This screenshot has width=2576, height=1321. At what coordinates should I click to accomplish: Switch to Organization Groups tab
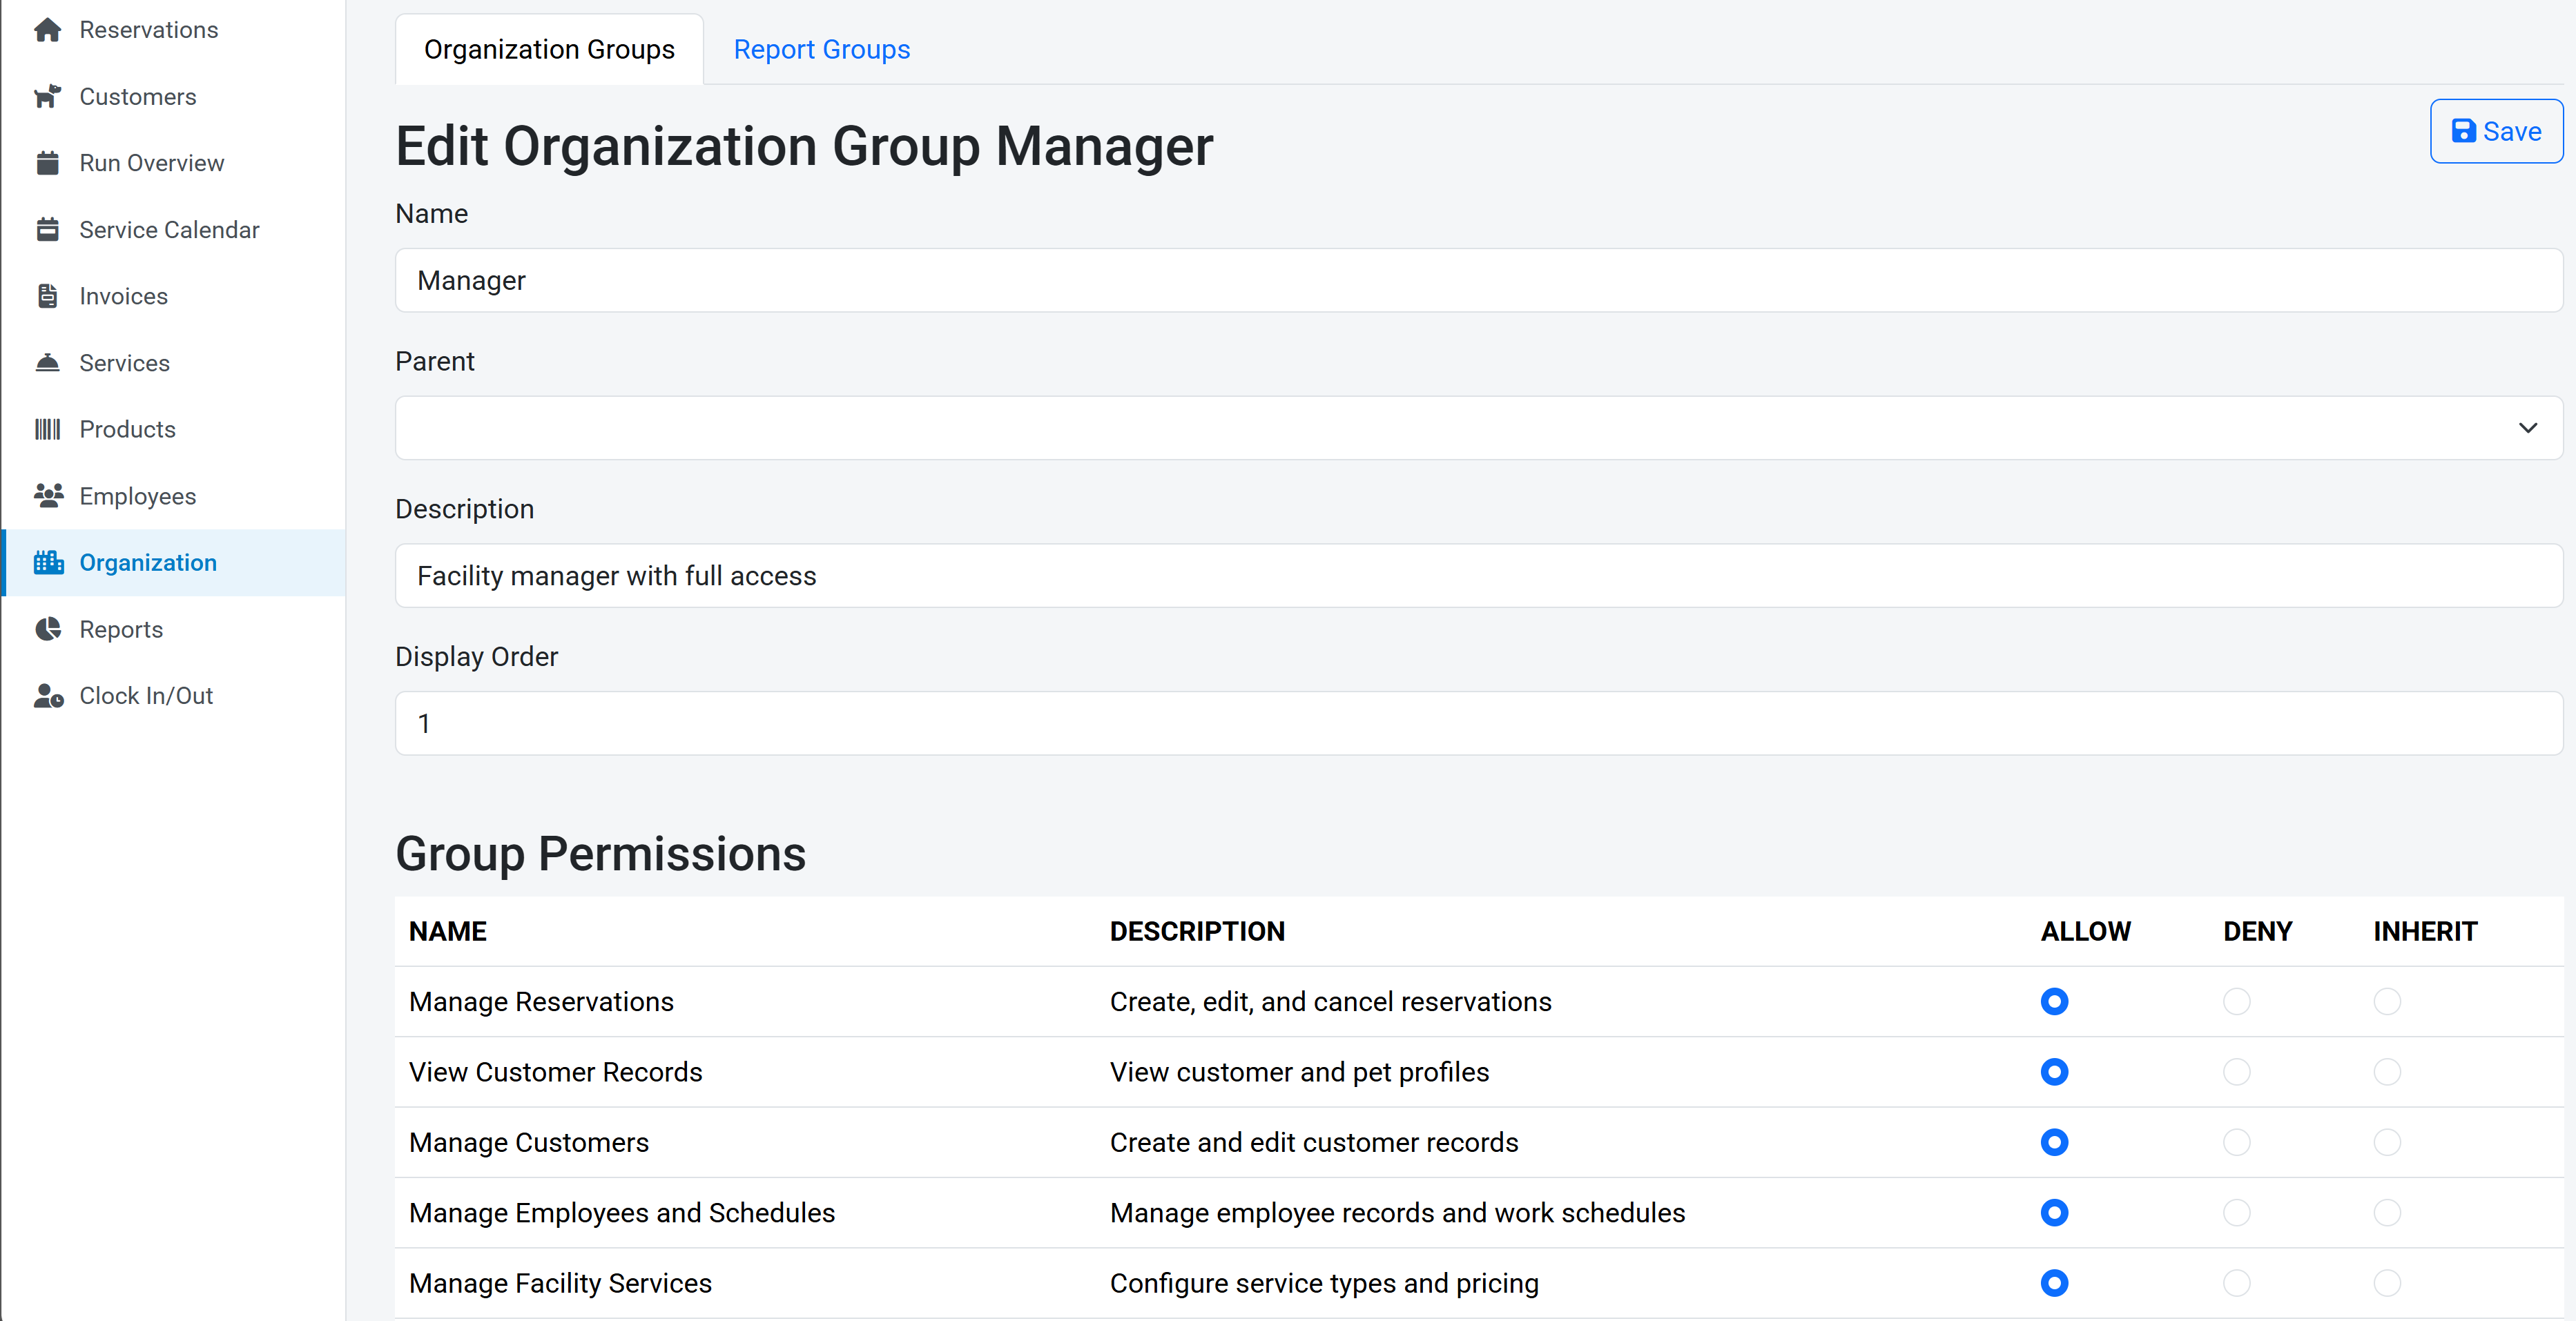point(549,49)
